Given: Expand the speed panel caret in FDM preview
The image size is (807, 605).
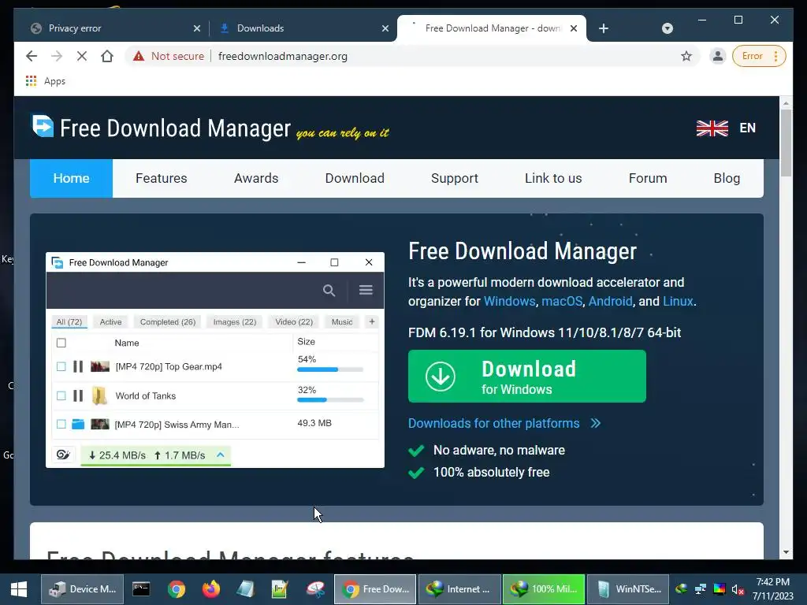Looking at the screenshot, I should coord(221,455).
